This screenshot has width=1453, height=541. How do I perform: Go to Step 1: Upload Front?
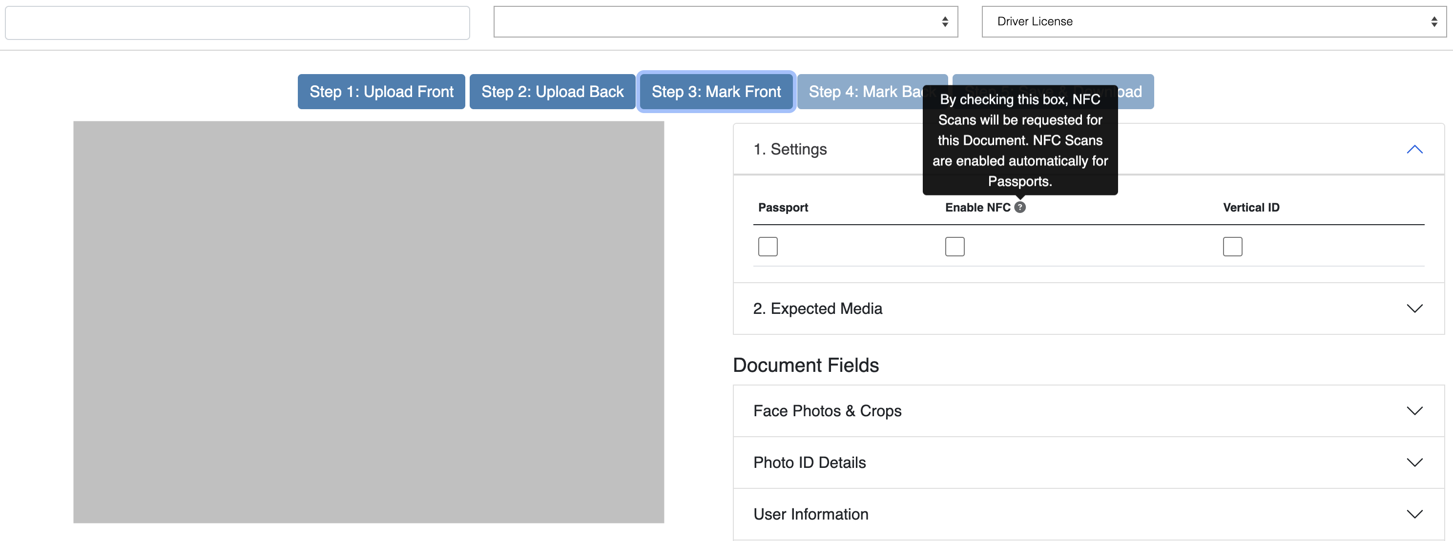[x=381, y=92]
